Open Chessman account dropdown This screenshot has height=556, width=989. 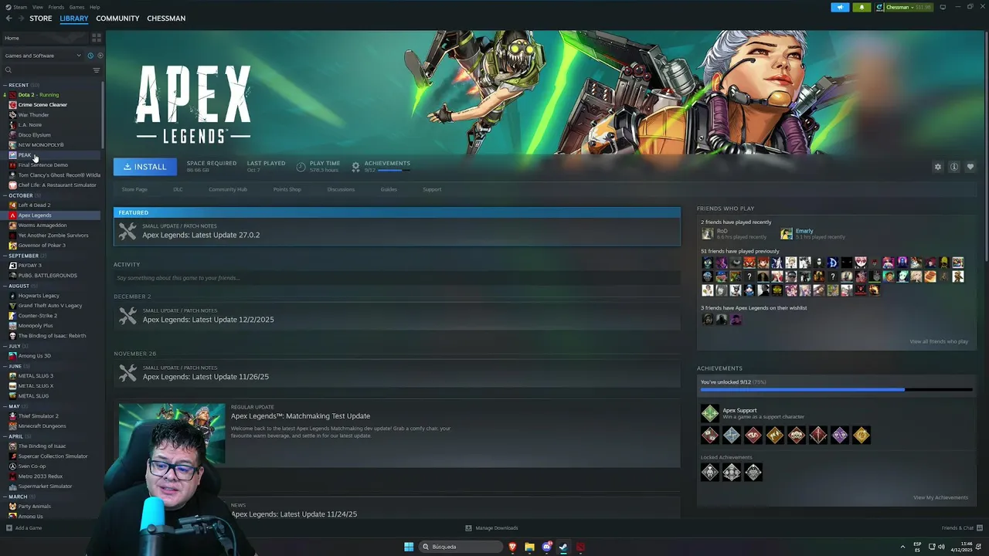coord(905,7)
